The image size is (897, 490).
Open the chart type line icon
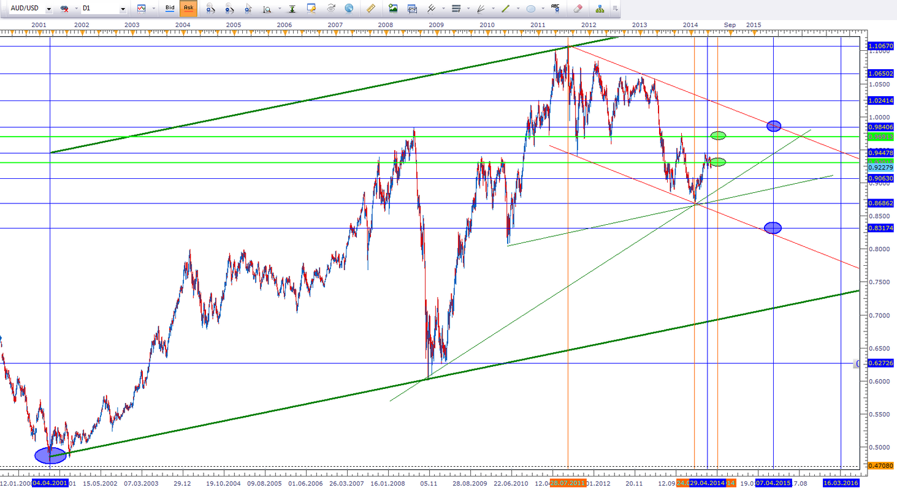point(142,9)
